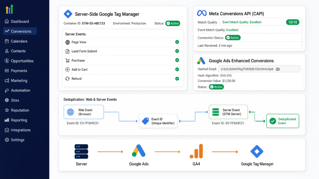Click the Reputation star icon
This screenshot has height=179, width=319.
point(7,110)
